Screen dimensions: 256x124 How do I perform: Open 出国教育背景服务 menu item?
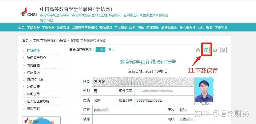point(84,27)
